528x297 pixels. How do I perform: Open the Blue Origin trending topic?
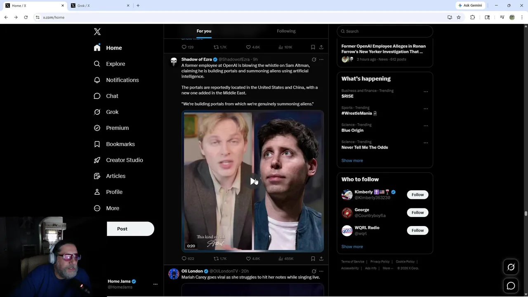pos(352,130)
